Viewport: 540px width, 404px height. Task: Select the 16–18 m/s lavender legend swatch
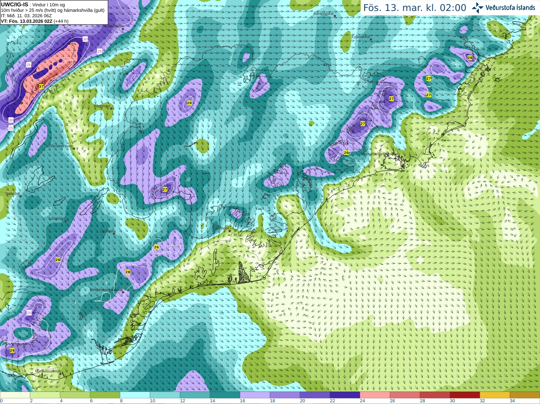(x=255, y=395)
